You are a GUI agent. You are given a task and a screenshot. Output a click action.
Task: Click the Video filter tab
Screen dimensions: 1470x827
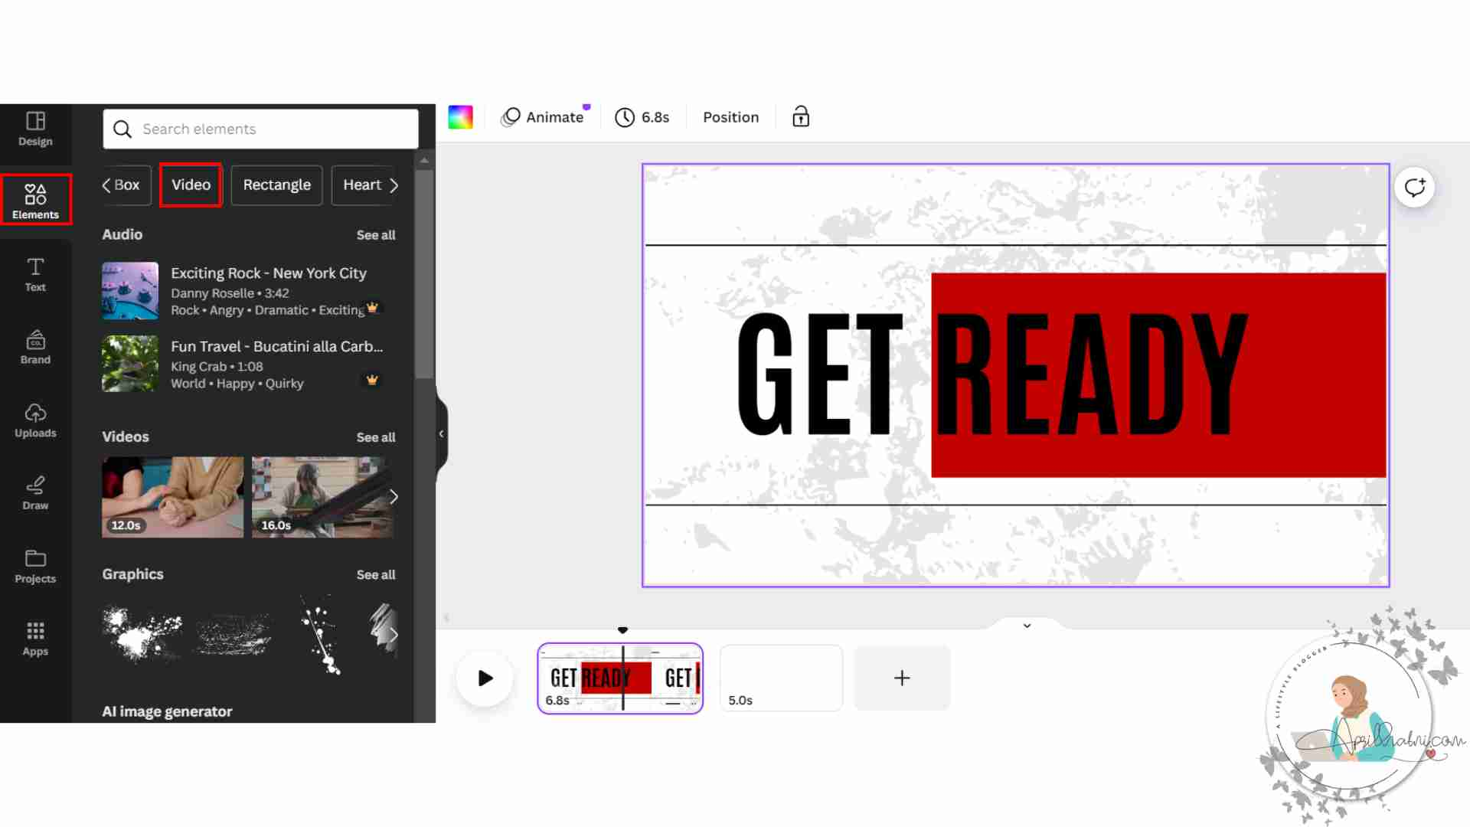tap(190, 185)
